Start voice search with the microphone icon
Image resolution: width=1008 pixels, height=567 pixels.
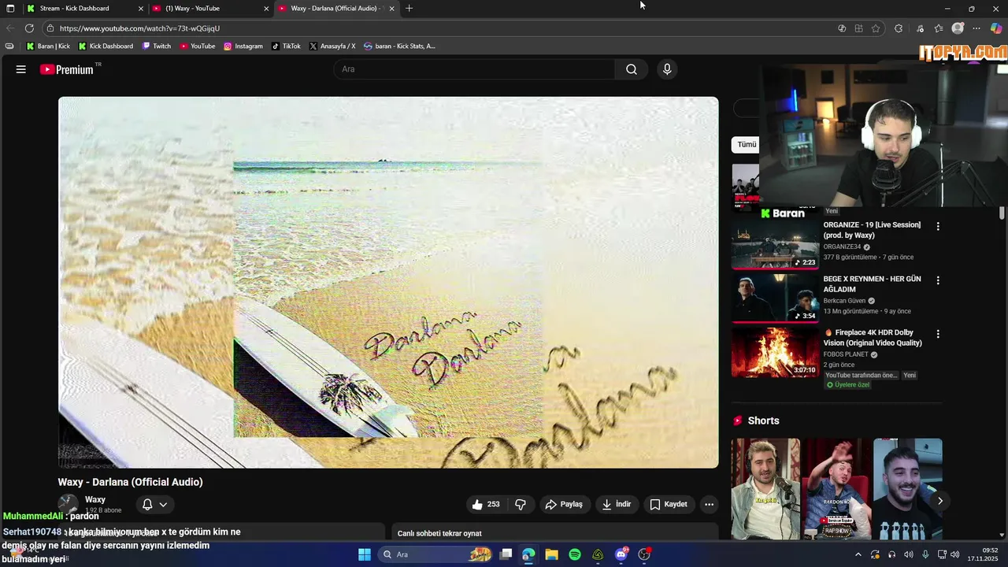point(667,69)
